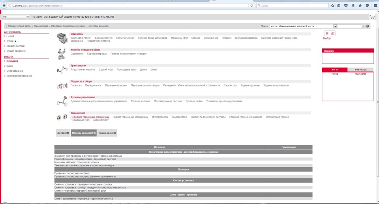The image size is (379, 204).
Task: Click the site info icon in address bar
Action: [x=10, y=5]
